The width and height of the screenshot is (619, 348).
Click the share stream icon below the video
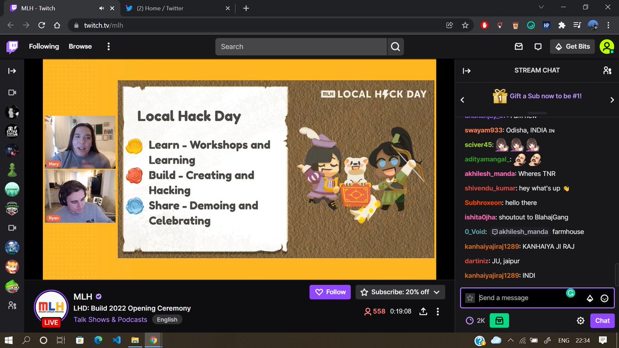(422, 311)
